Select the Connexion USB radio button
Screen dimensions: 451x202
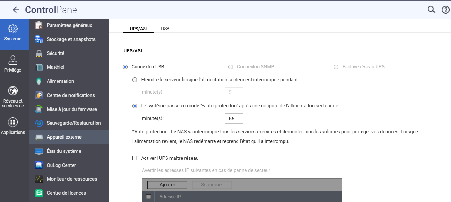pos(125,67)
